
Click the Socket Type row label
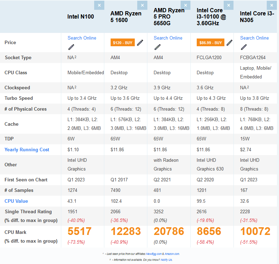click(x=18, y=58)
